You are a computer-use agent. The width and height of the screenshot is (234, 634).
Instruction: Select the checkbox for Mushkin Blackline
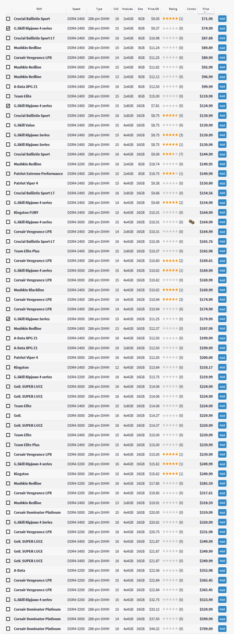pos(8,290)
